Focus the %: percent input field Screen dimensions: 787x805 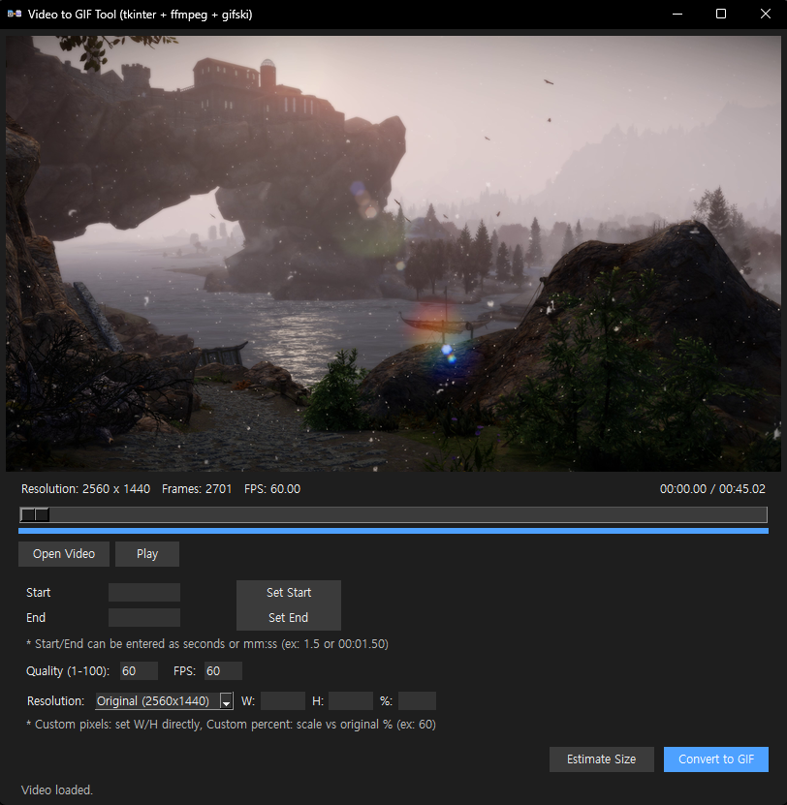click(x=417, y=700)
